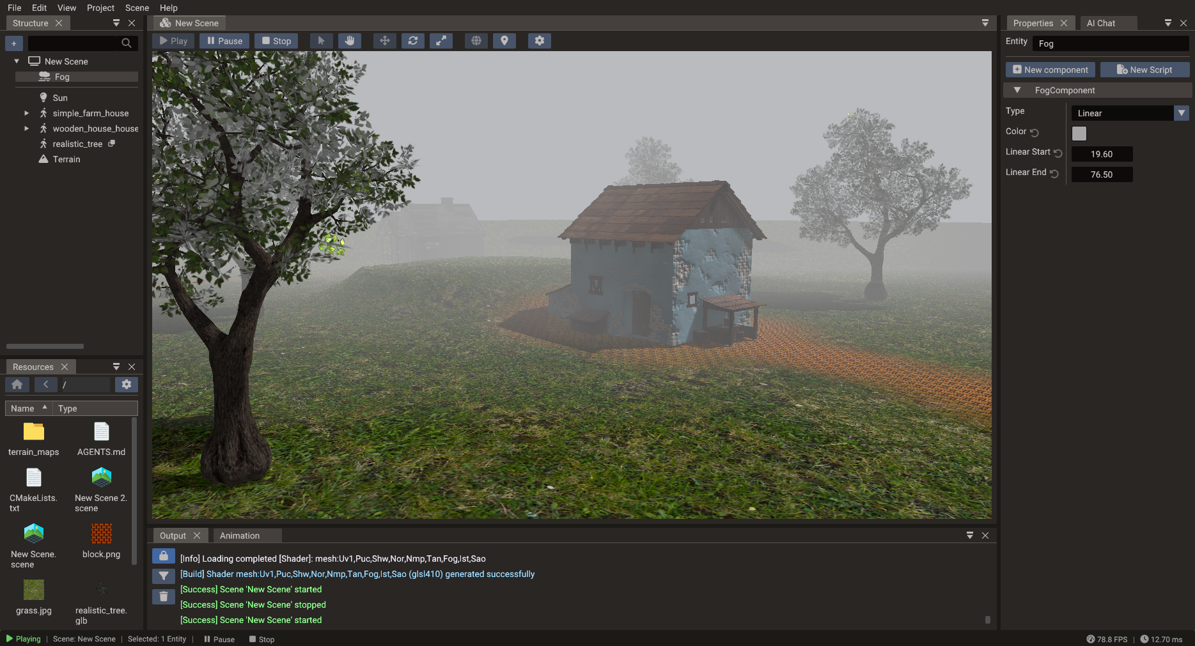Reset Color property to default
Screen dimensions: 1195x646
1035,132
